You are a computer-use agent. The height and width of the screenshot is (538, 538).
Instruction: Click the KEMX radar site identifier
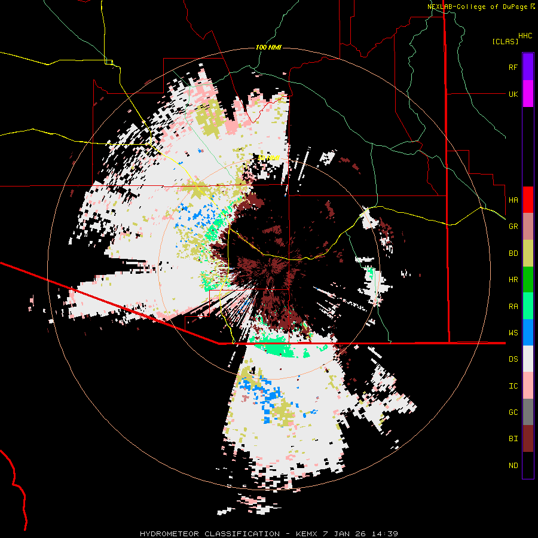click(x=307, y=534)
